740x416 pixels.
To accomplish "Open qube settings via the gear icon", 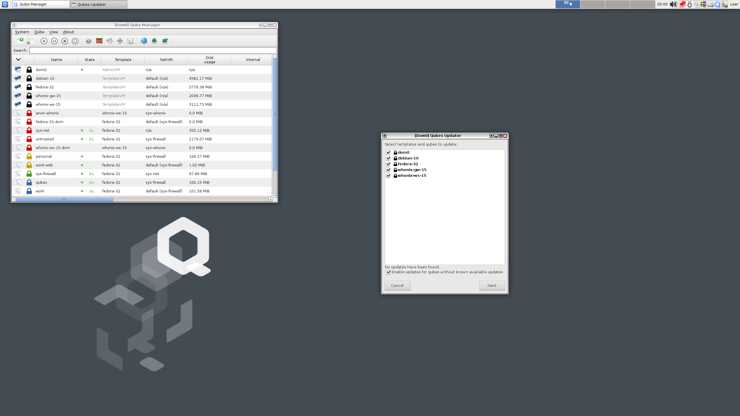I will coord(88,41).
